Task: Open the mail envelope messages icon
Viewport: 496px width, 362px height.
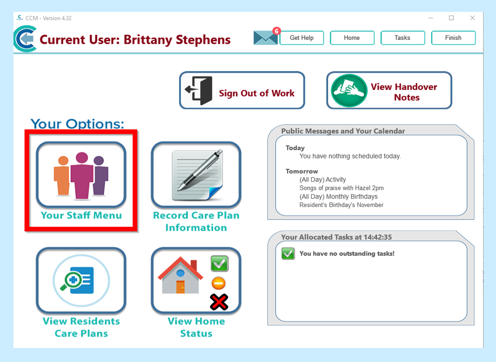Action: click(x=265, y=38)
